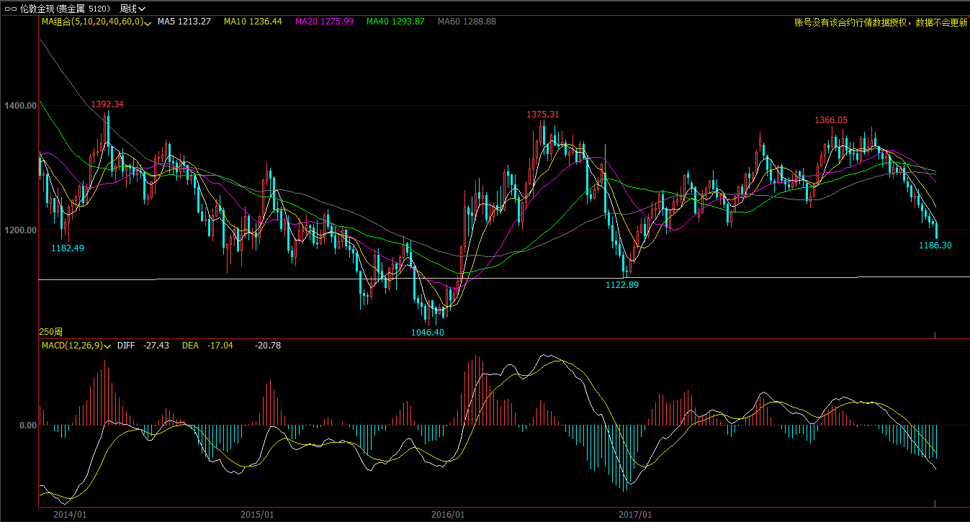
Task: Click the 1400.00 price axis label
Action: pyautogui.click(x=20, y=106)
